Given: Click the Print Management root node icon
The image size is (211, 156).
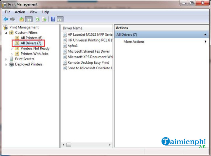Looking at the screenshot, I should 6,27.
